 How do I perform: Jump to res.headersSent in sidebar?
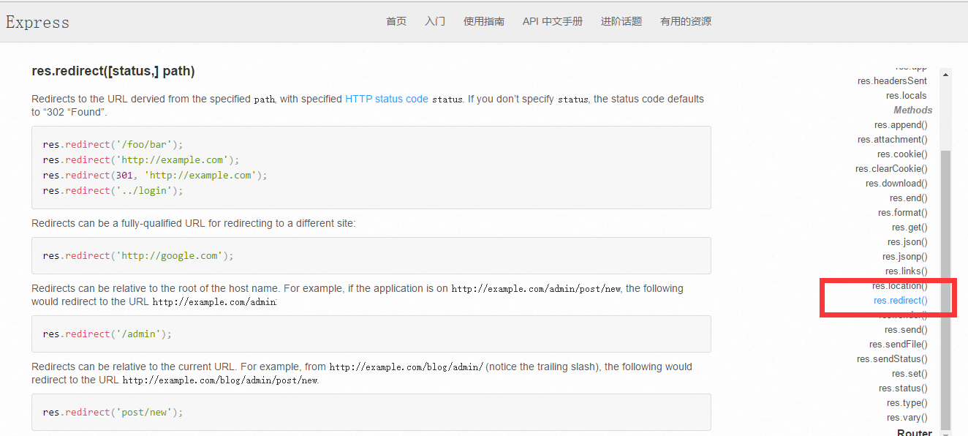892,81
